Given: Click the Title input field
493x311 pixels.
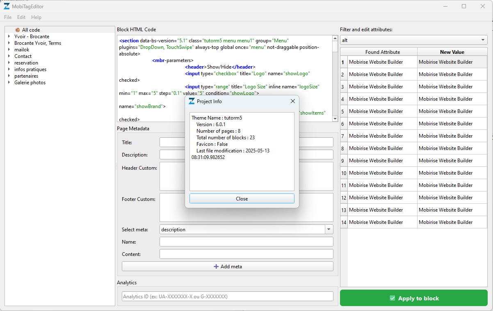Looking at the screenshot, I should pos(246,142).
